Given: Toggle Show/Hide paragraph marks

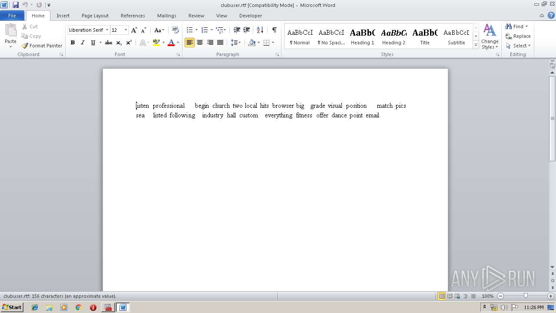Looking at the screenshot, I should pyautogui.click(x=275, y=30).
